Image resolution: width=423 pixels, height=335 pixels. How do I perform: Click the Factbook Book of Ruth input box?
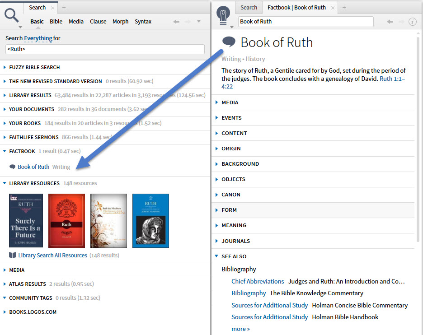click(x=305, y=22)
